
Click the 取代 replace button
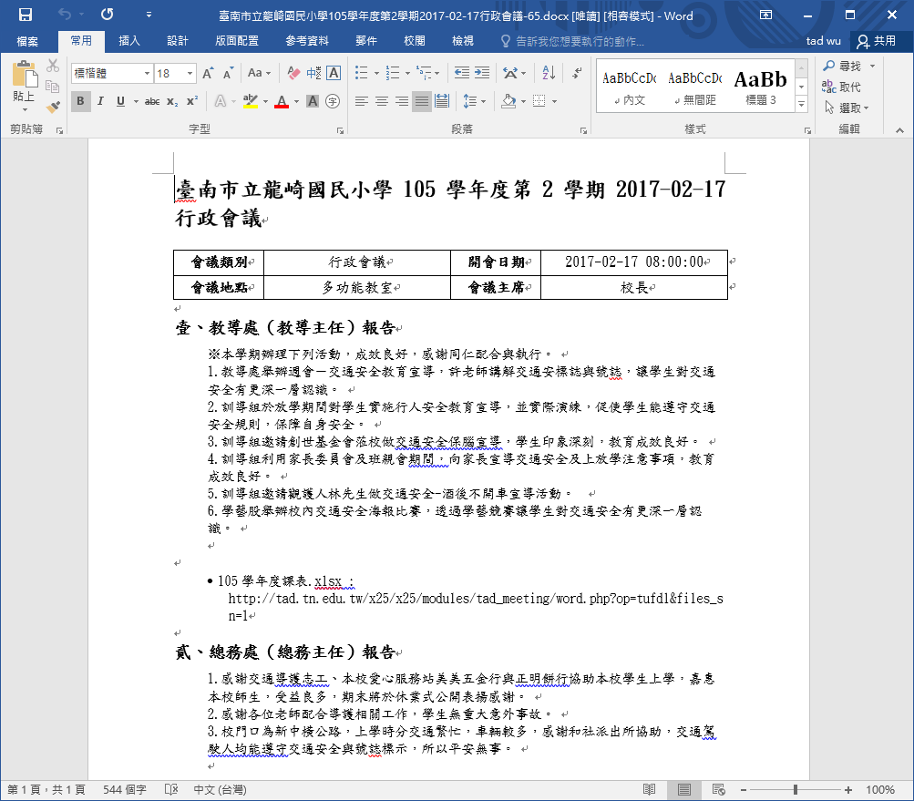[842, 87]
